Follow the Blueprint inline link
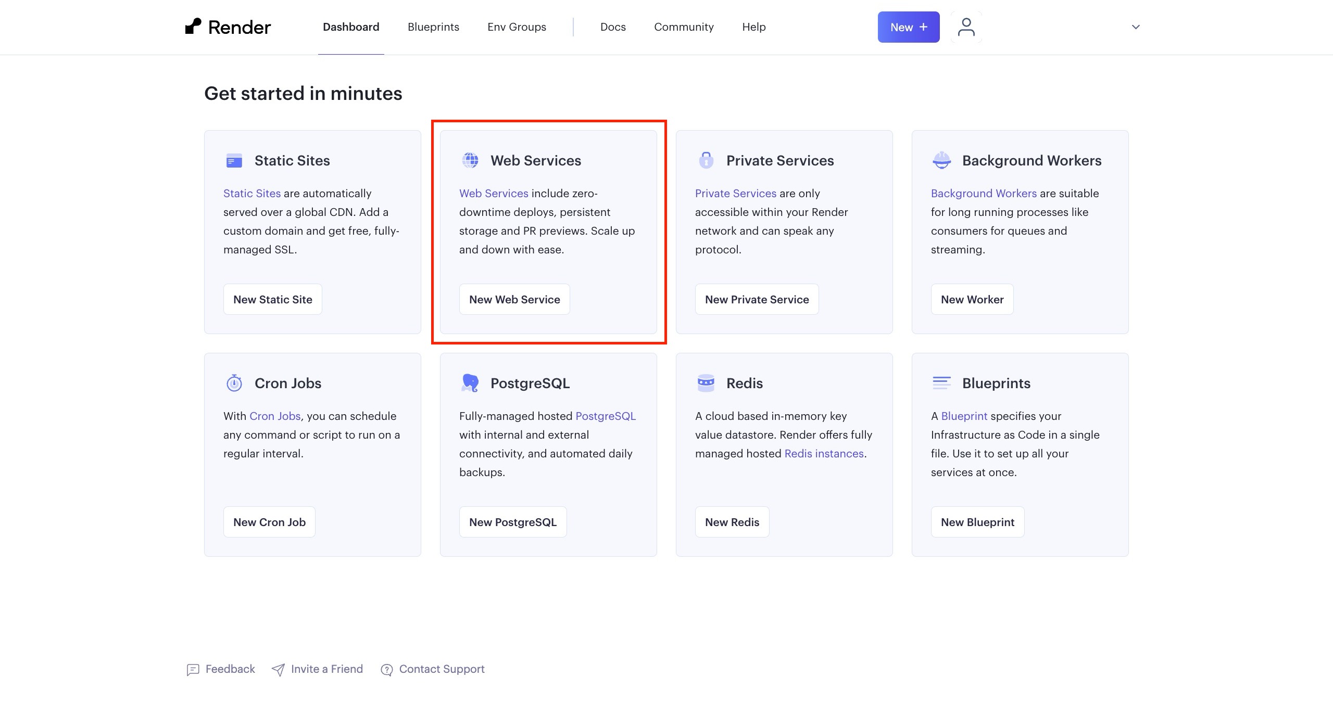Viewport: 1333px width, 703px height. click(x=964, y=416)
